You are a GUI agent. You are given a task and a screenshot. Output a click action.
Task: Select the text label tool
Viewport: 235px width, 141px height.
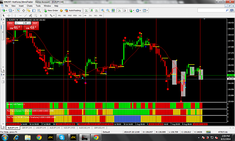tap(46, 15)
